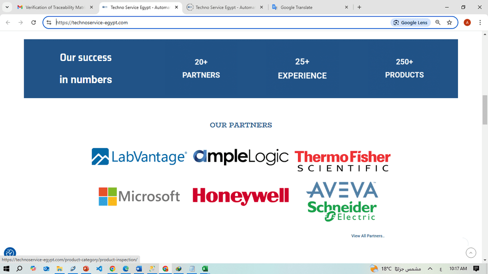488x274 pixels.
Task: Open Outlook from the taskbar
Action: 46,269
